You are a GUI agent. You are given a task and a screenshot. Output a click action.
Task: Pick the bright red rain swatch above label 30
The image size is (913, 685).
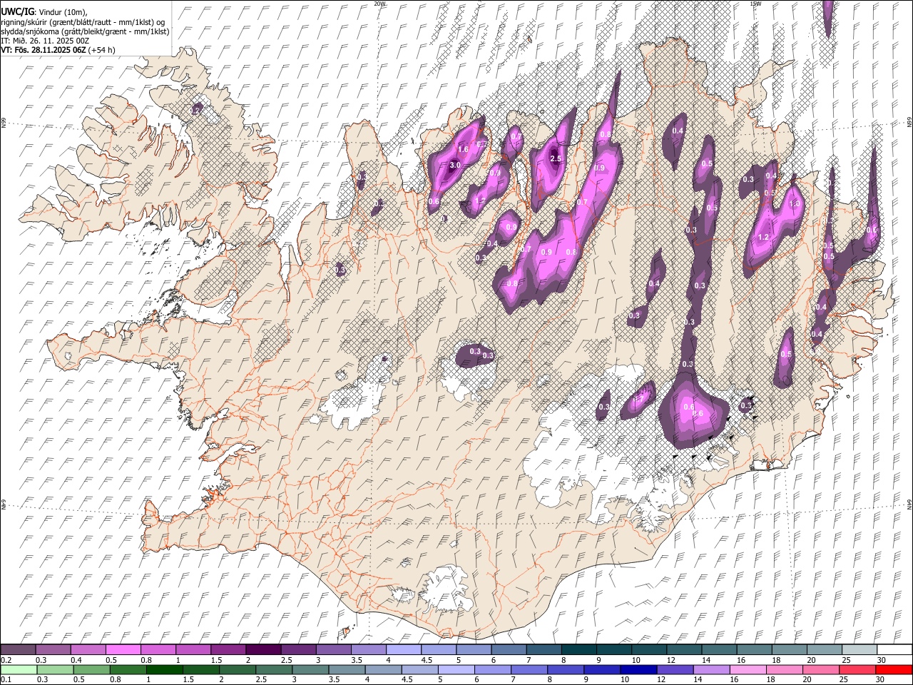coord(894,669)
